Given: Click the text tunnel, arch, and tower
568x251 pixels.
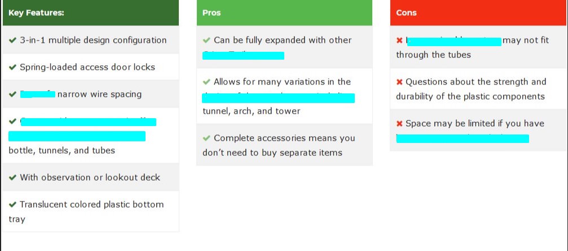Looking at the screenshot, I should click(252, 111).
